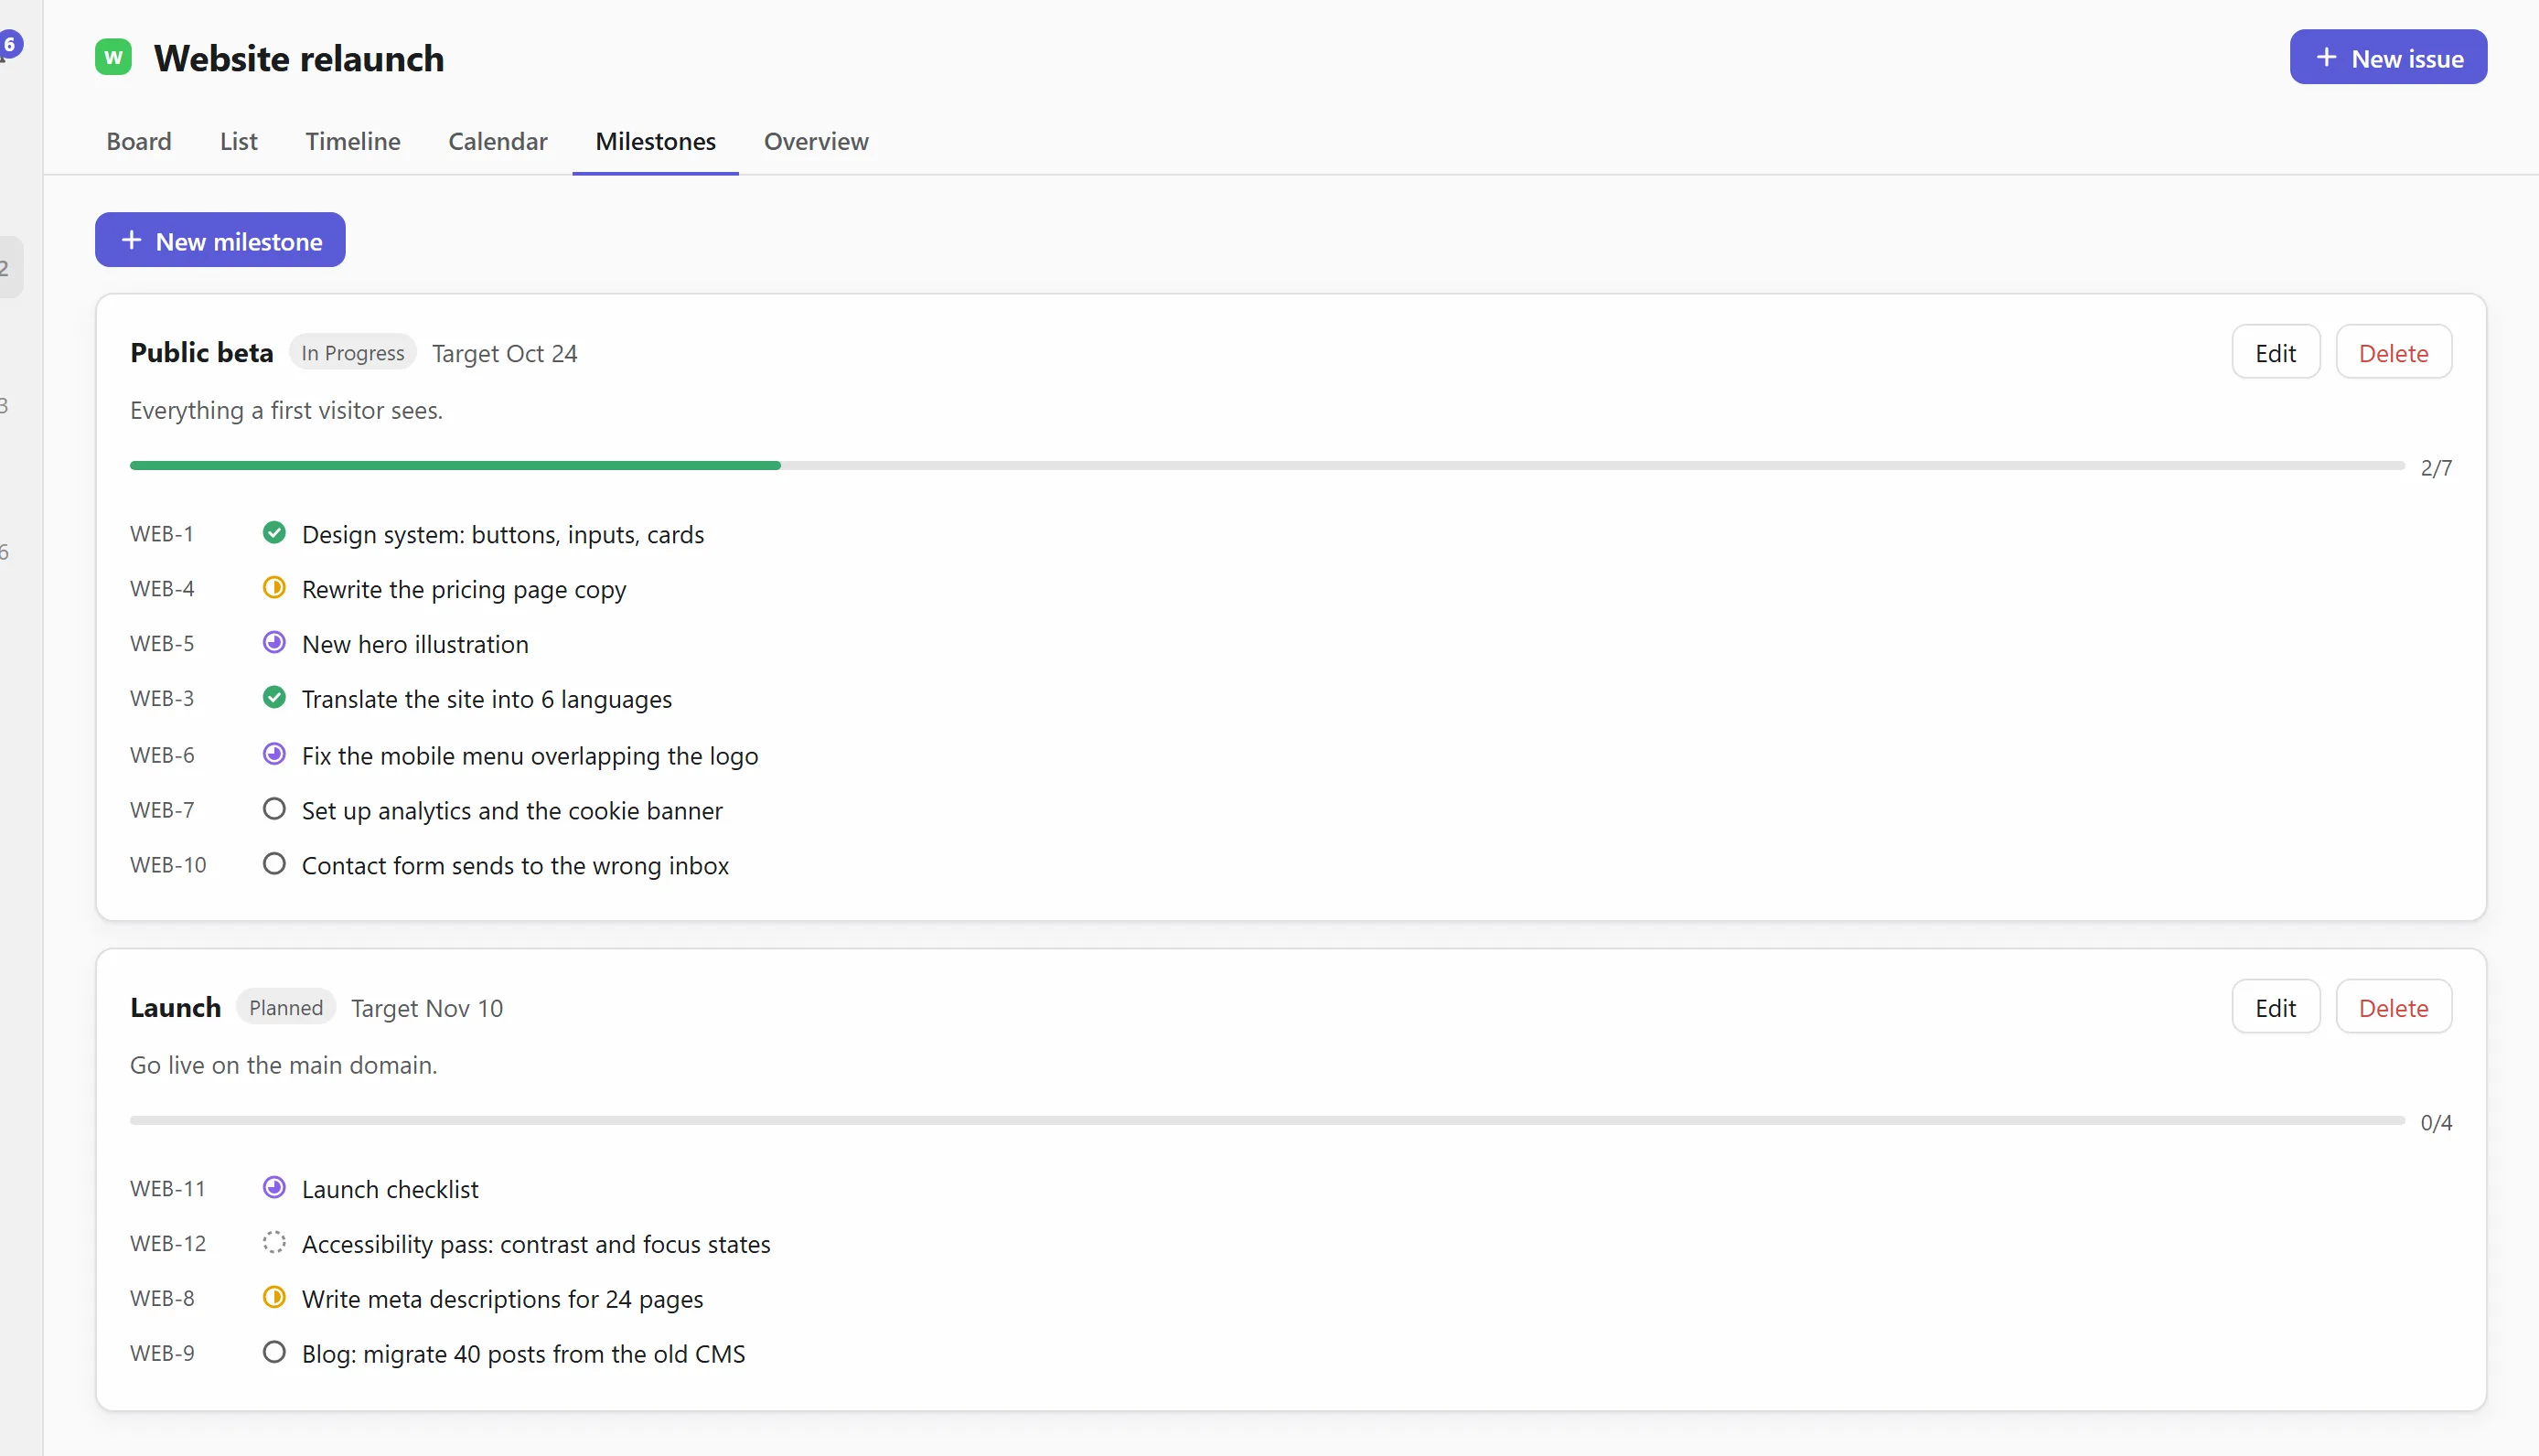Click the purple status icon for WEB-5
Image resolution: width=2539 pixels, height=1456 pixels.
pyautogui.click(x=274, y=642)
